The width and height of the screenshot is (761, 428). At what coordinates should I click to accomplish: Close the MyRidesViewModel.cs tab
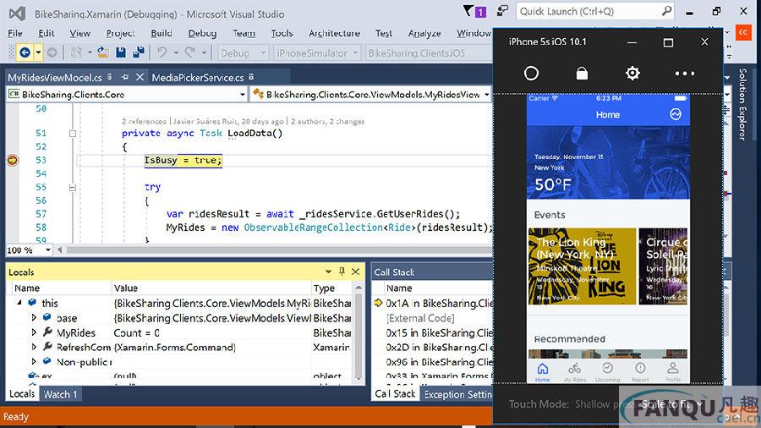140,77
